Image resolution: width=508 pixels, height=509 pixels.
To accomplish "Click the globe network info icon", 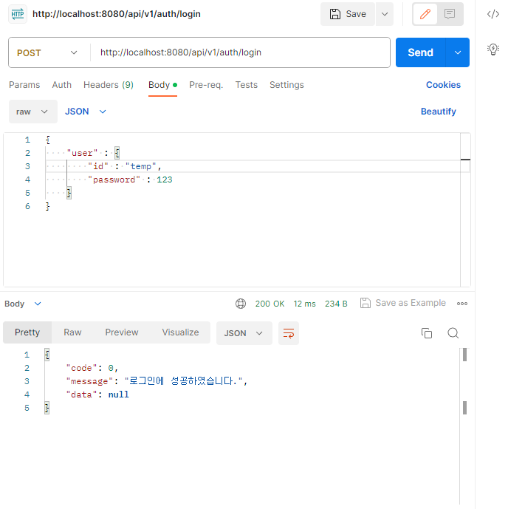I will (x=241, y=304).
